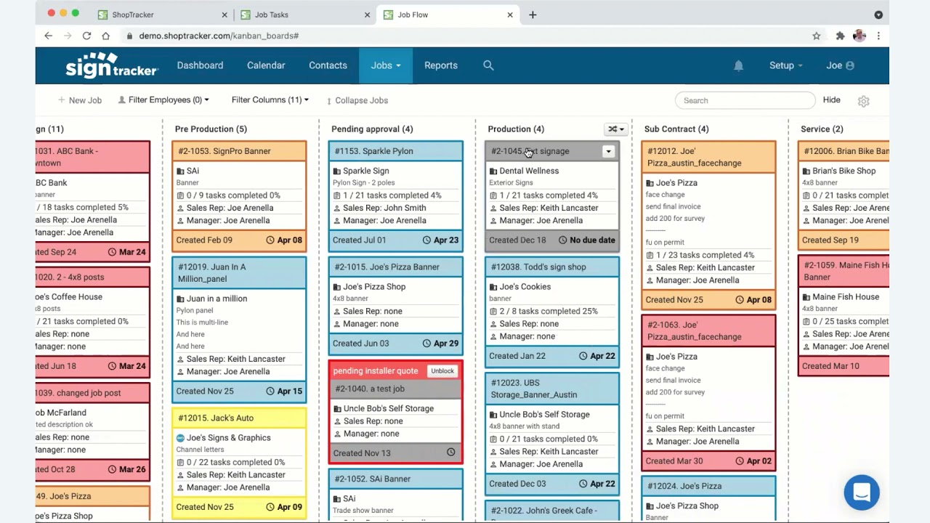
Task: Open job #12019. Juan In A Million_panel
Action: click(x=212, y=273)
